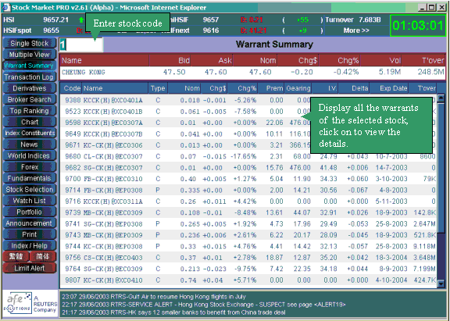Viewport: 450px width, 321px height.
Task: Click the 01:03:01 clock display
Action: pyautogui.click(x=418, y=26)
